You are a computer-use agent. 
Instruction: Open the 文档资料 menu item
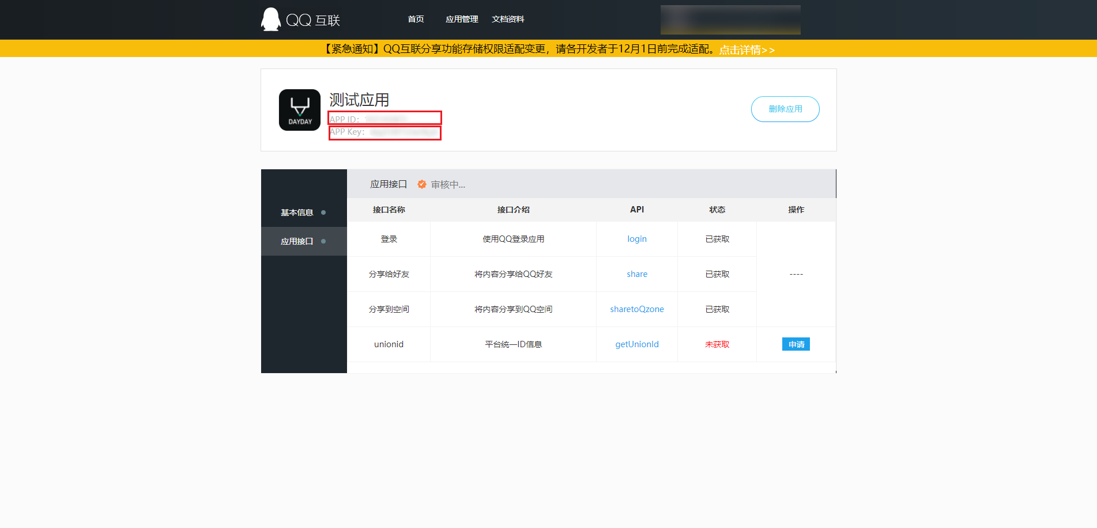tap(507, 18)
